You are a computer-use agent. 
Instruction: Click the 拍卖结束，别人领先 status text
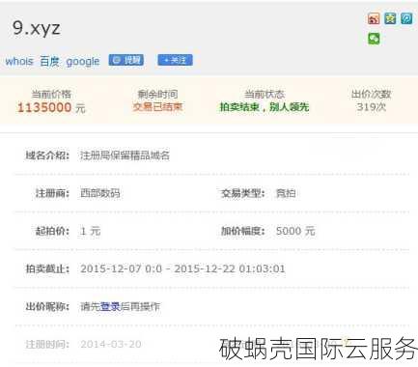[x=265, y=106]
